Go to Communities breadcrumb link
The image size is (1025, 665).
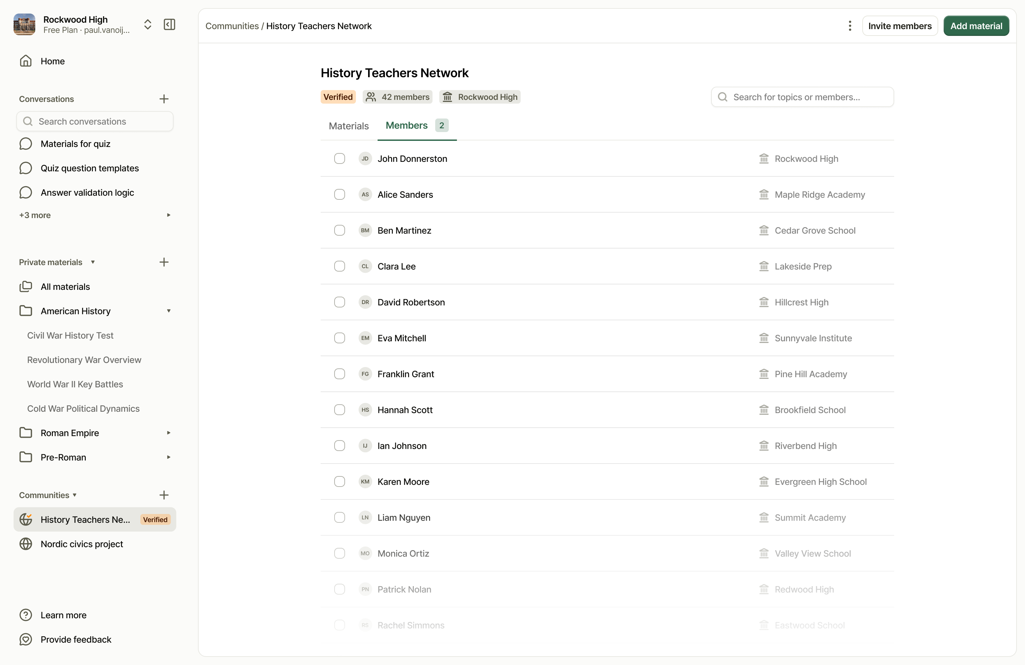coord(232,26)
